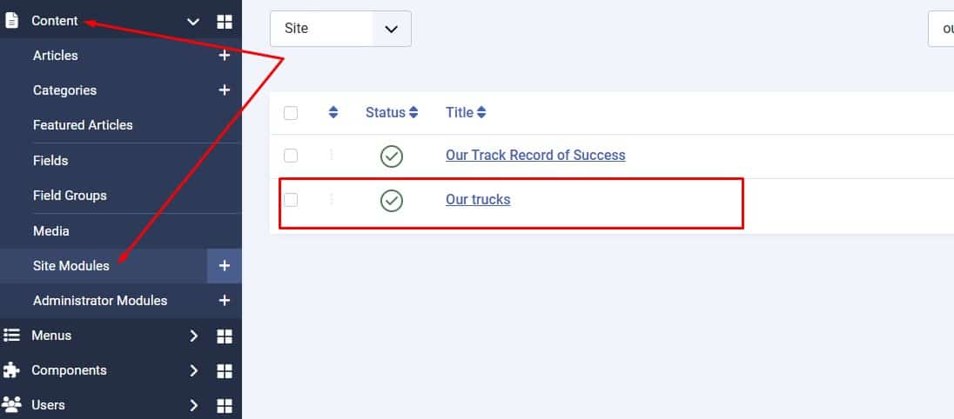The width and height of the screenshot is (954, 419).
Task: Check the select-all checkbox in table header
Action: point(291,113)
